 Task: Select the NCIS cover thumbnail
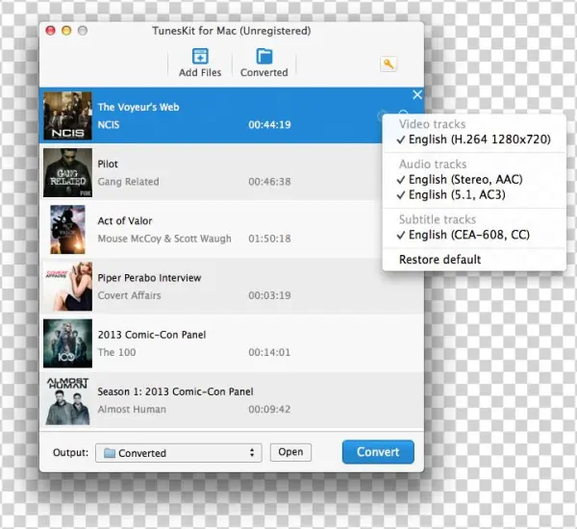click(x=67, y=116)
